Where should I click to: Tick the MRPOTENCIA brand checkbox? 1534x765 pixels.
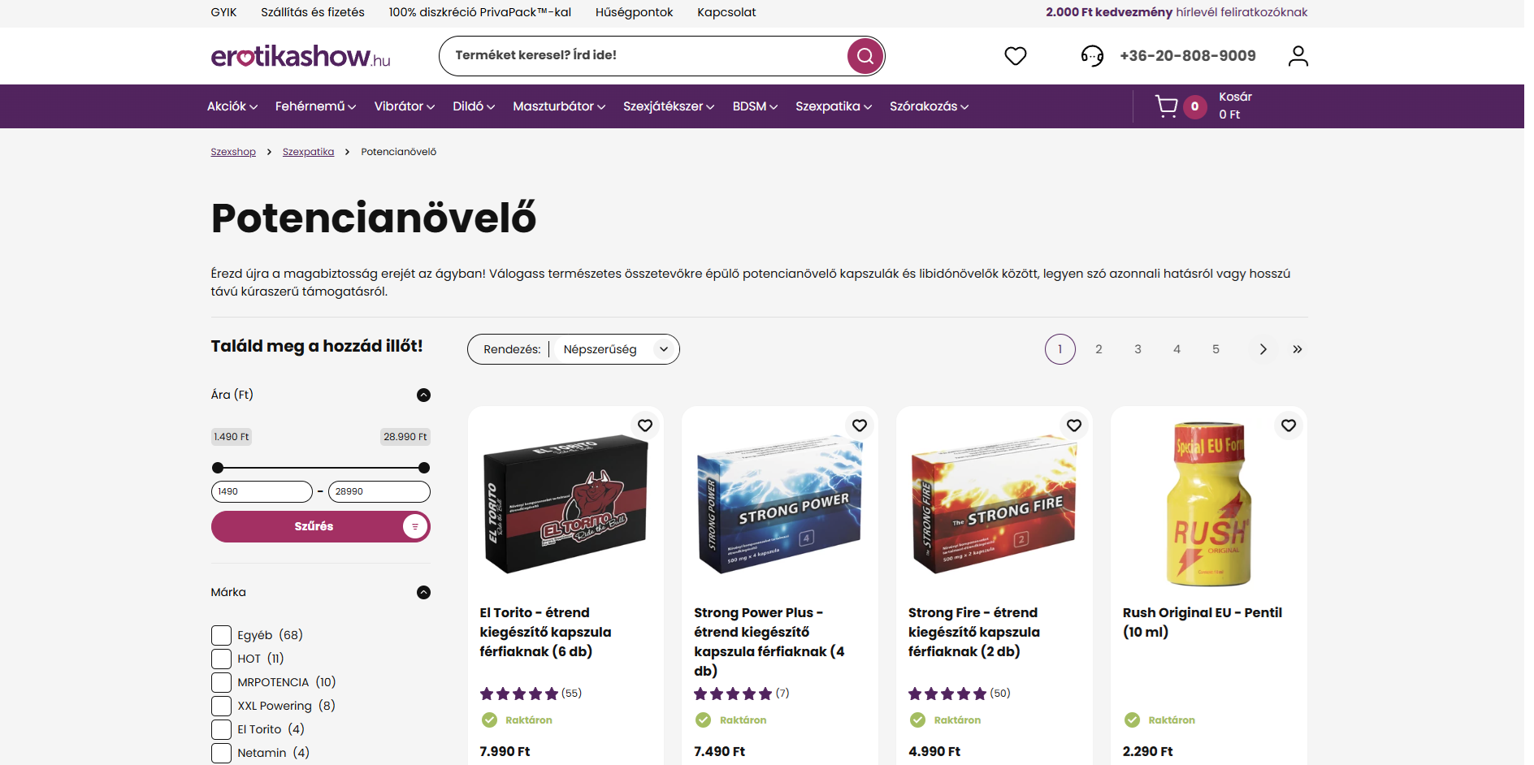(x=221, y=682)
